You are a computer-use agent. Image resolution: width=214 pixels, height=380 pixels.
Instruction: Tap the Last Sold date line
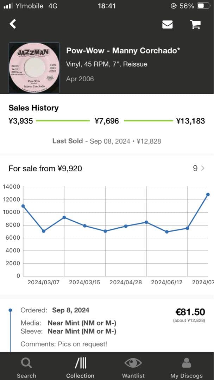click(x=107, y=141)
